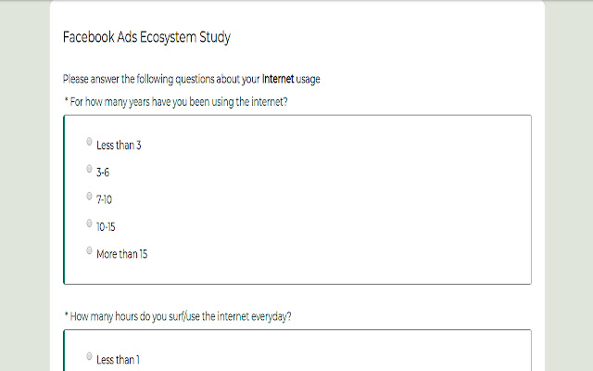593x371 pixels.
Task: Click the "Less than 1" option label
Action: [x=117, y=360]
